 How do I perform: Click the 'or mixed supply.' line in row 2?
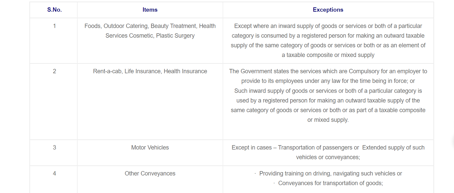click(x=328, y=120)
